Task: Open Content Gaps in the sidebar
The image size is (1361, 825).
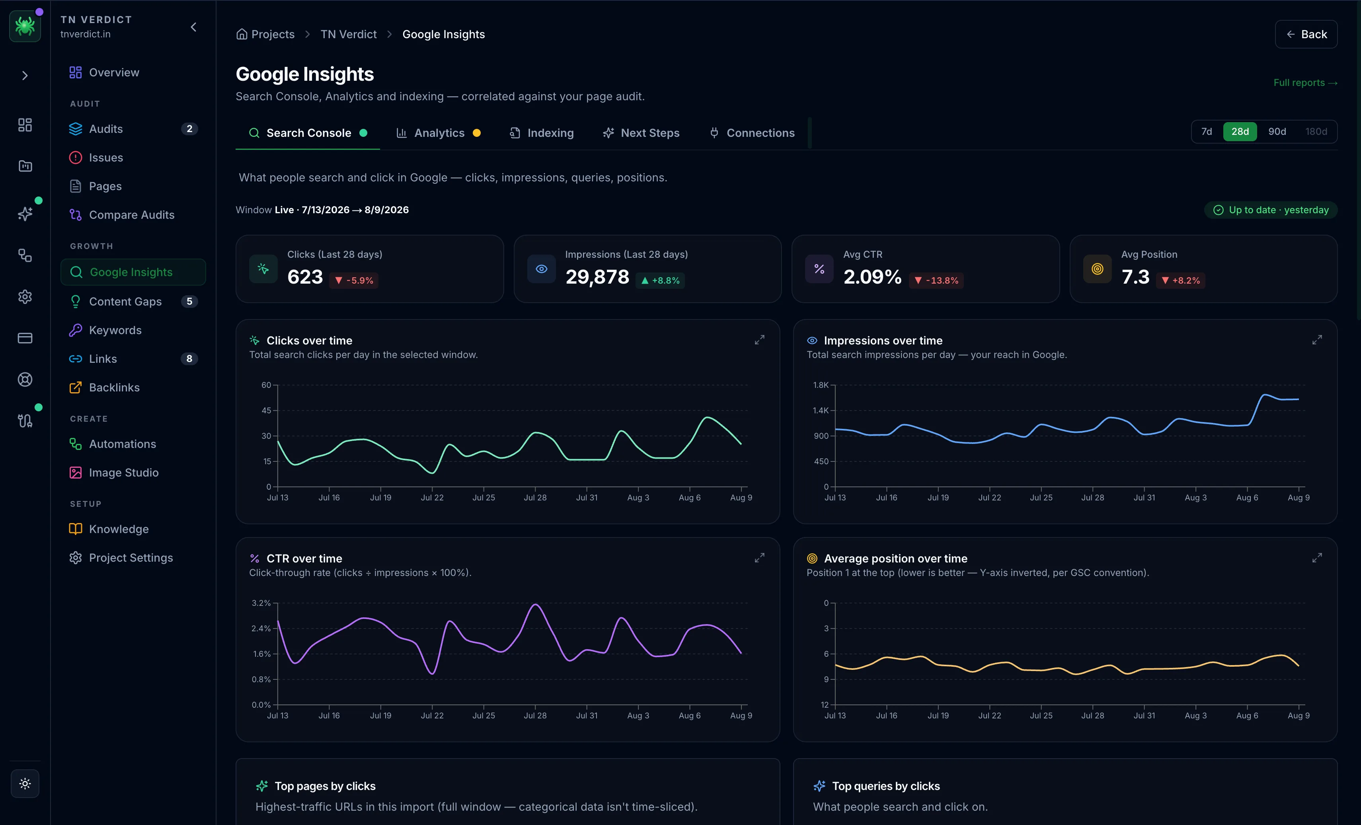Action: pyautogui.click(x=133, y=302)
